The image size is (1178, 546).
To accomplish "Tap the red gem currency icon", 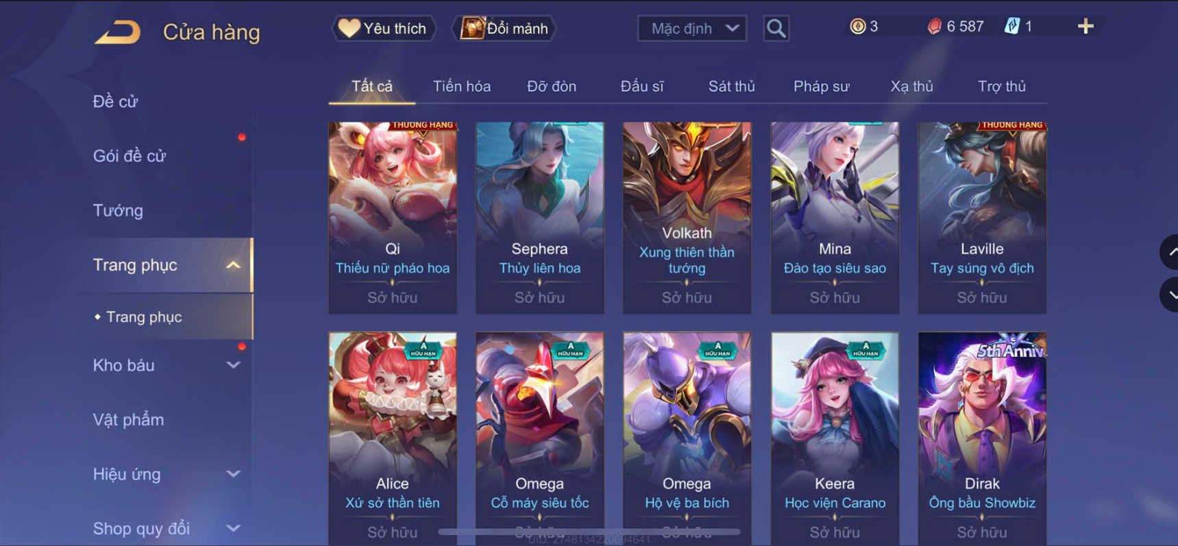I will tap(934, 27).
